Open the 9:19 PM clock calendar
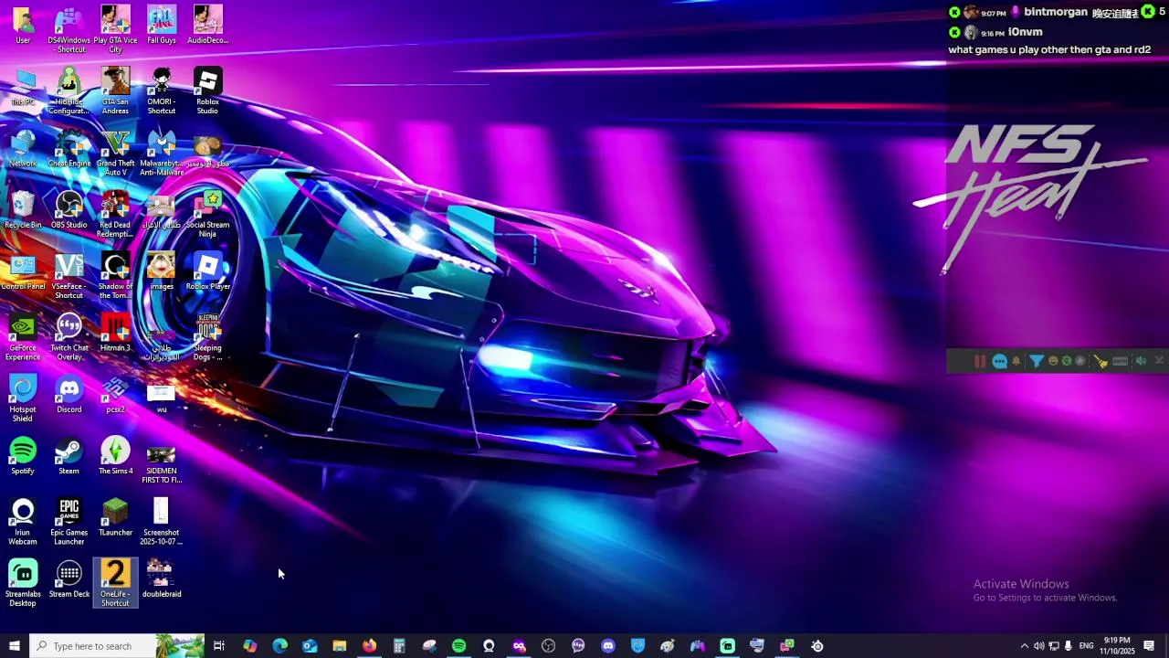This screenshot has width=1169, height=658. click(1117, 646)
